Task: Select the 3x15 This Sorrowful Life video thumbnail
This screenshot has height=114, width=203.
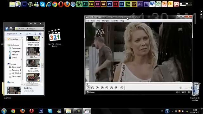Action: [x=33, y=63]
